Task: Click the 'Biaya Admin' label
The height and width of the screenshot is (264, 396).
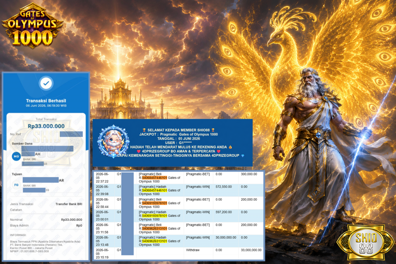Action: (19, 225)
